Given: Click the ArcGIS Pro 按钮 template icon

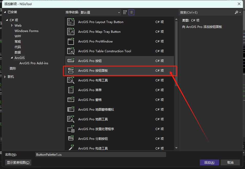Looking at the screenshot, I should [x=71, y=60].
